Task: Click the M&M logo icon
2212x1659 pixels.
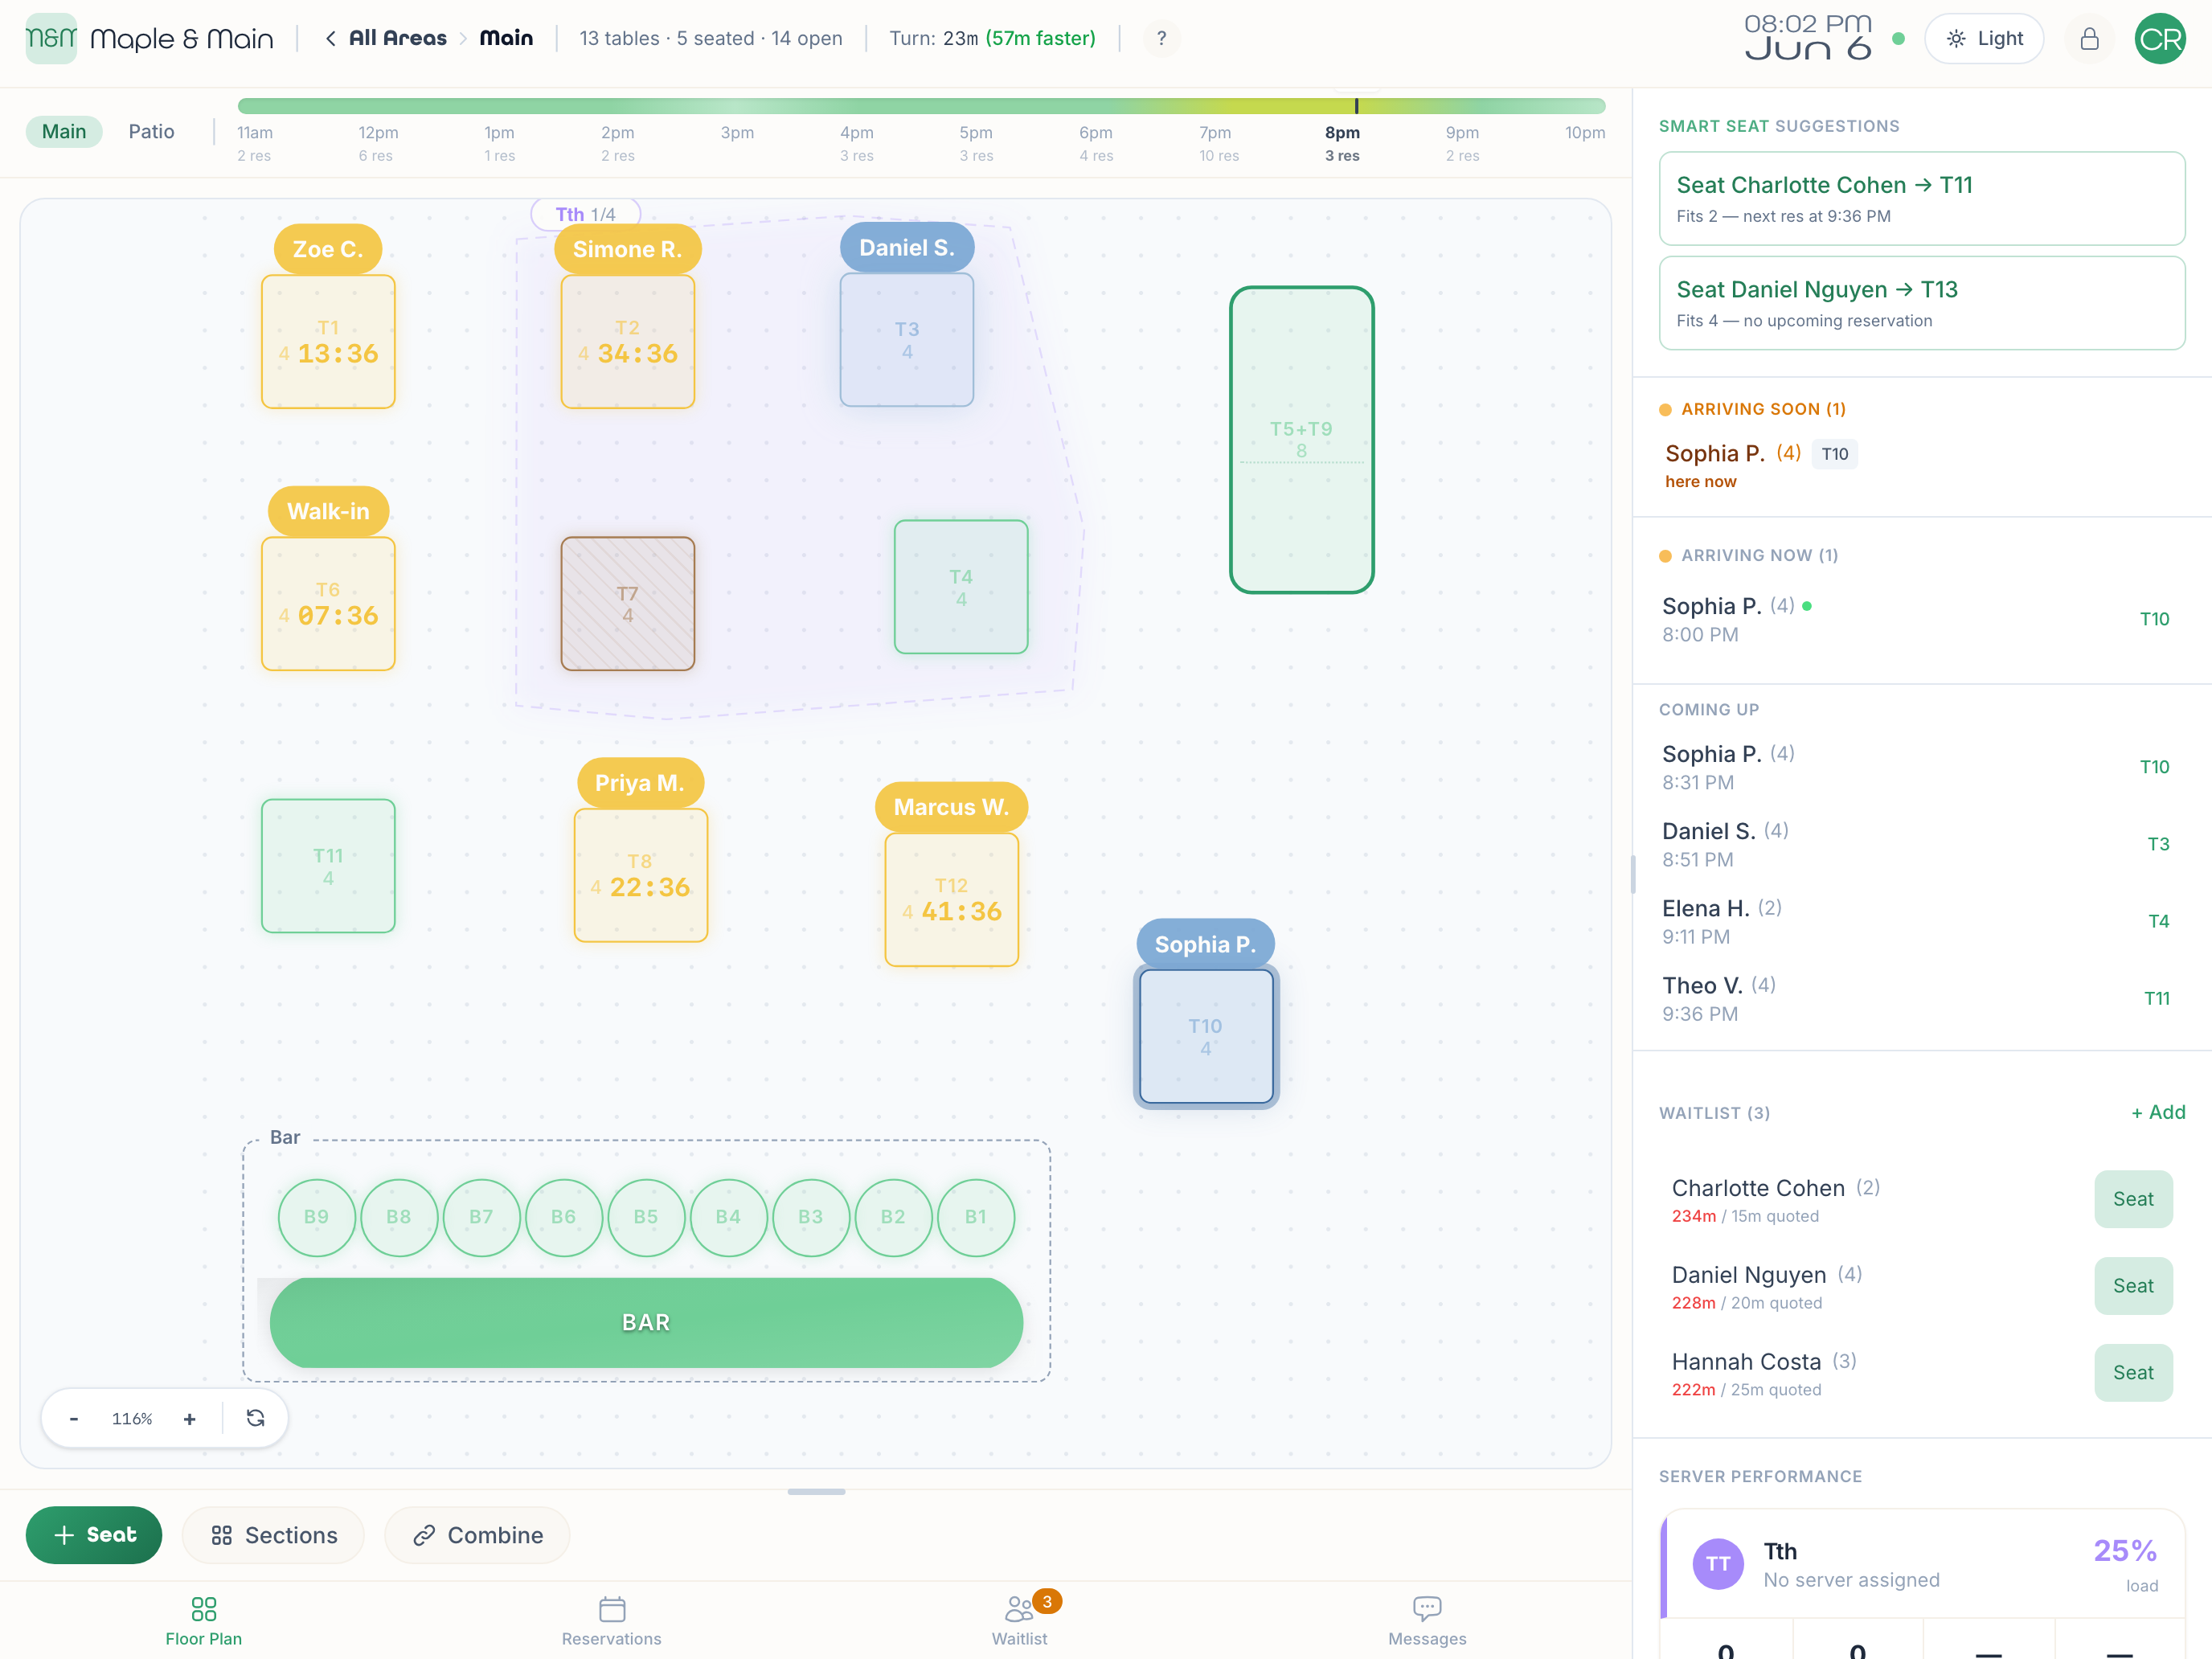Action: pos(51,38)
